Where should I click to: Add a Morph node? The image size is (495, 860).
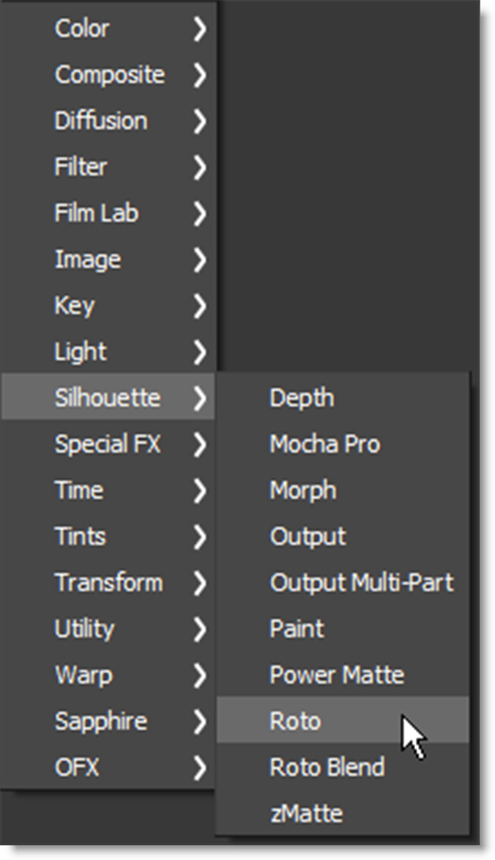tap(303, 490)
